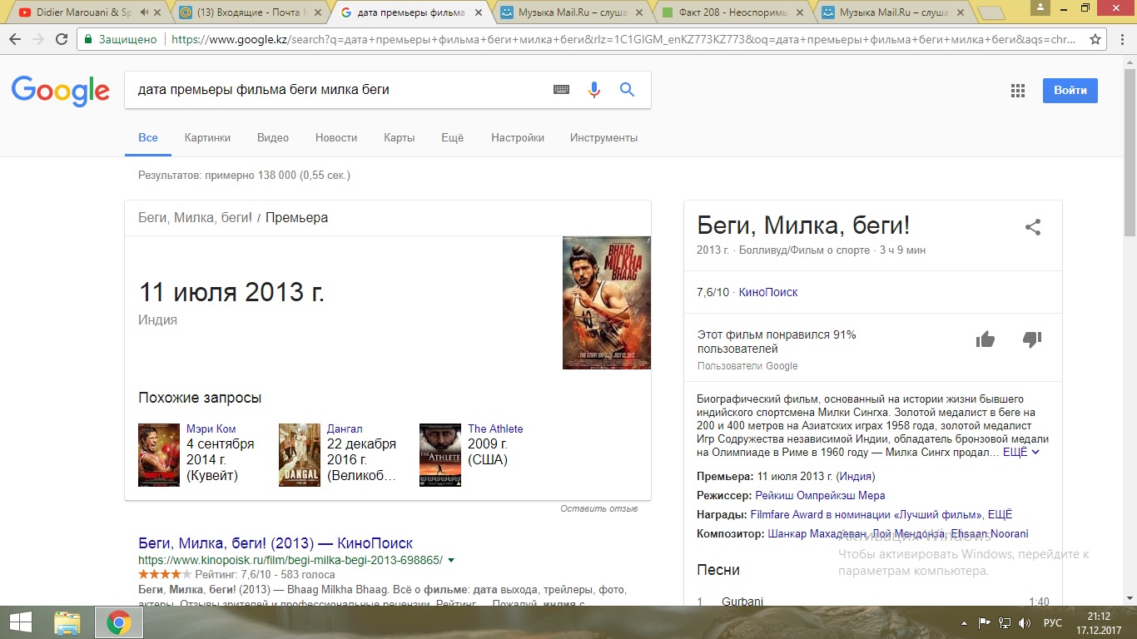Viewport: 1137px width, 639px height.
Task: Close the Факт 208 tab
Action: coord(799,12)
